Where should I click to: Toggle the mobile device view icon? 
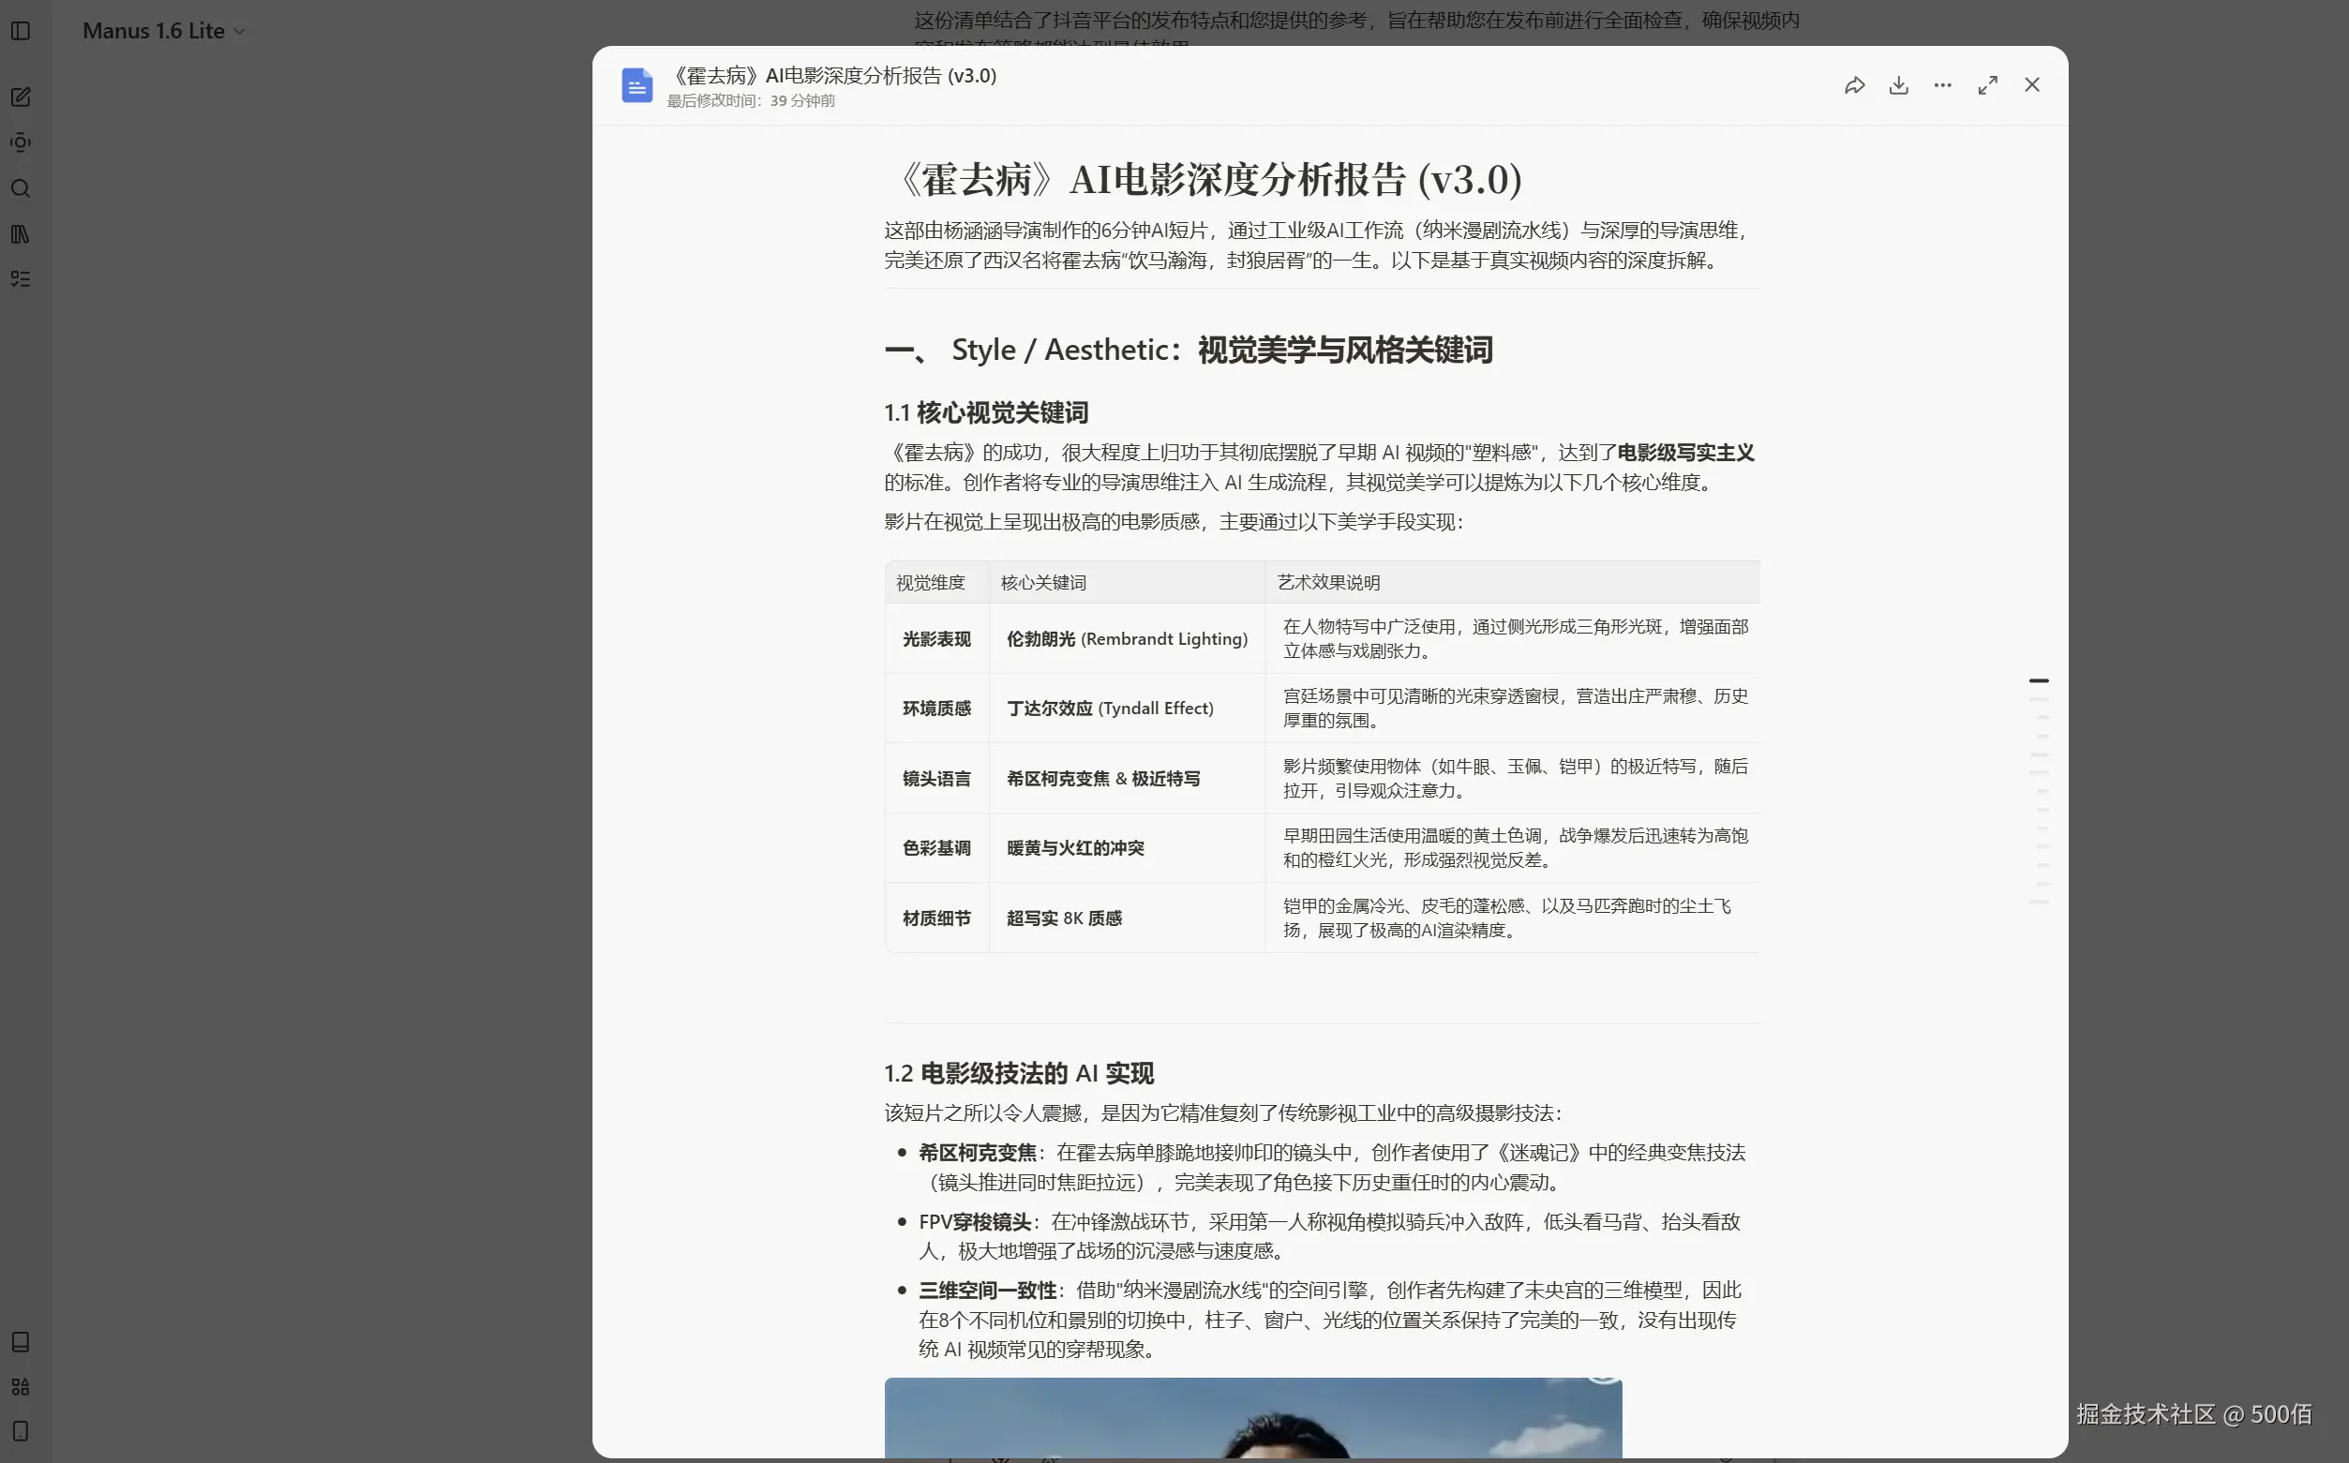click(x=21, y=1431)
